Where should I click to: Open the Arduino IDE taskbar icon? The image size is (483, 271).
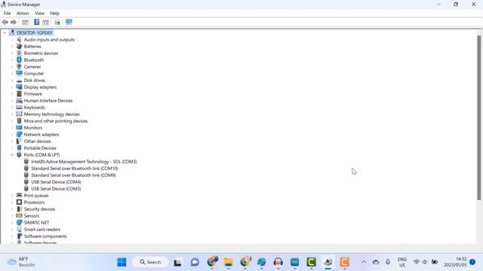point(295,262)
